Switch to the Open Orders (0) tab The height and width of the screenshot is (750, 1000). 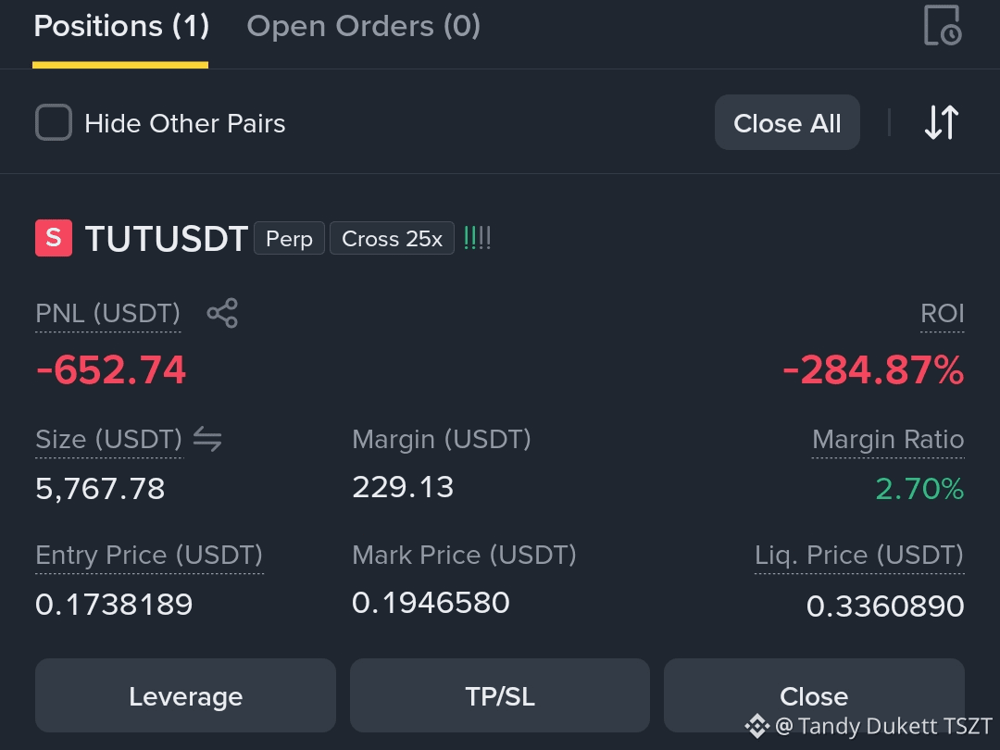(364, 27)
